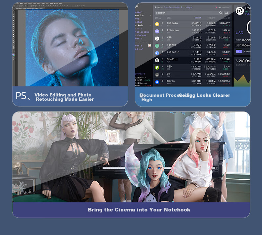Click Bitcoin market cap $ 148.91 B

(x=196, y=23)
